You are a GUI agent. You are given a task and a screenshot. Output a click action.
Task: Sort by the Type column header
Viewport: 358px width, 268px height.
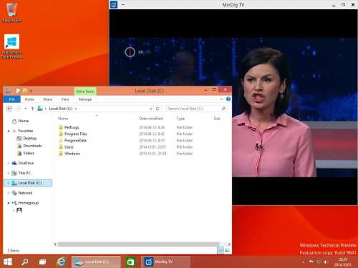180,119
